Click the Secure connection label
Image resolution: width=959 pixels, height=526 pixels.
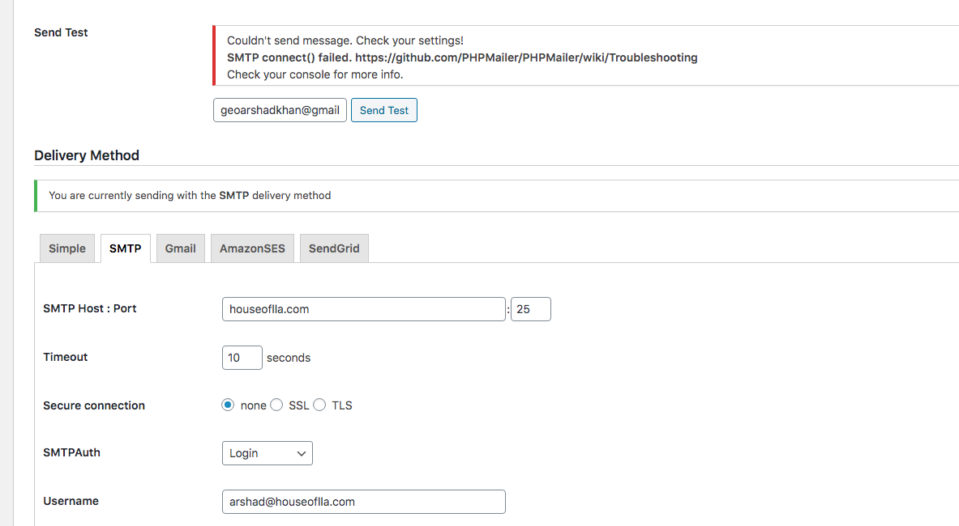(94, 405)
